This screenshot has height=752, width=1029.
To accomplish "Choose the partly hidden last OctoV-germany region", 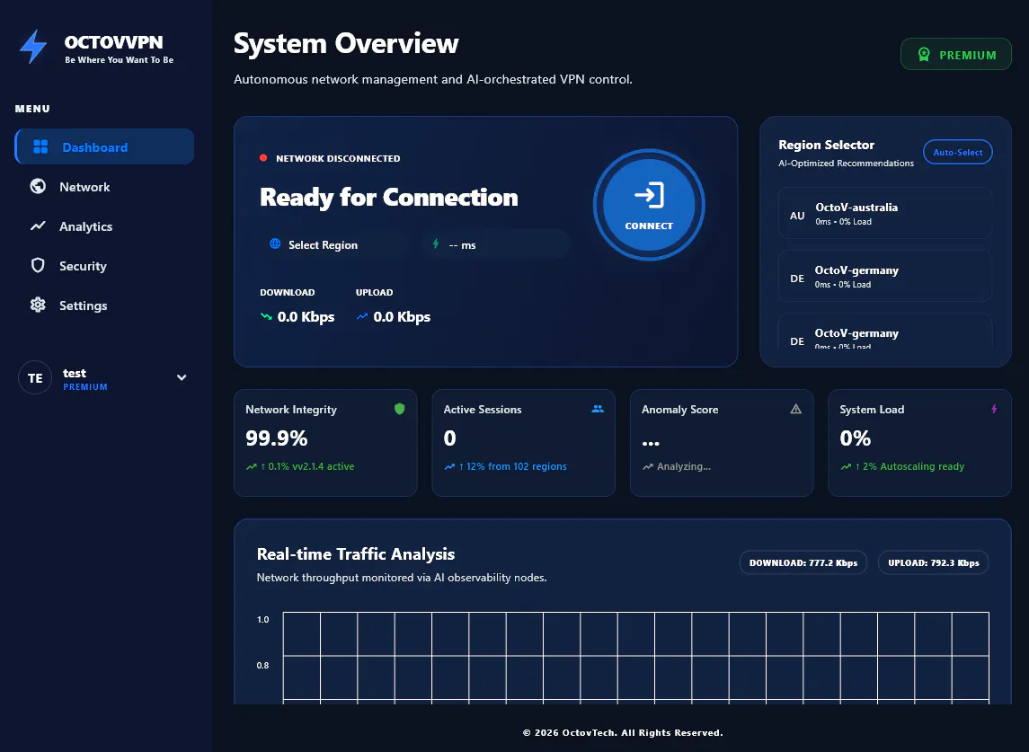I will [x=884, y=332].
